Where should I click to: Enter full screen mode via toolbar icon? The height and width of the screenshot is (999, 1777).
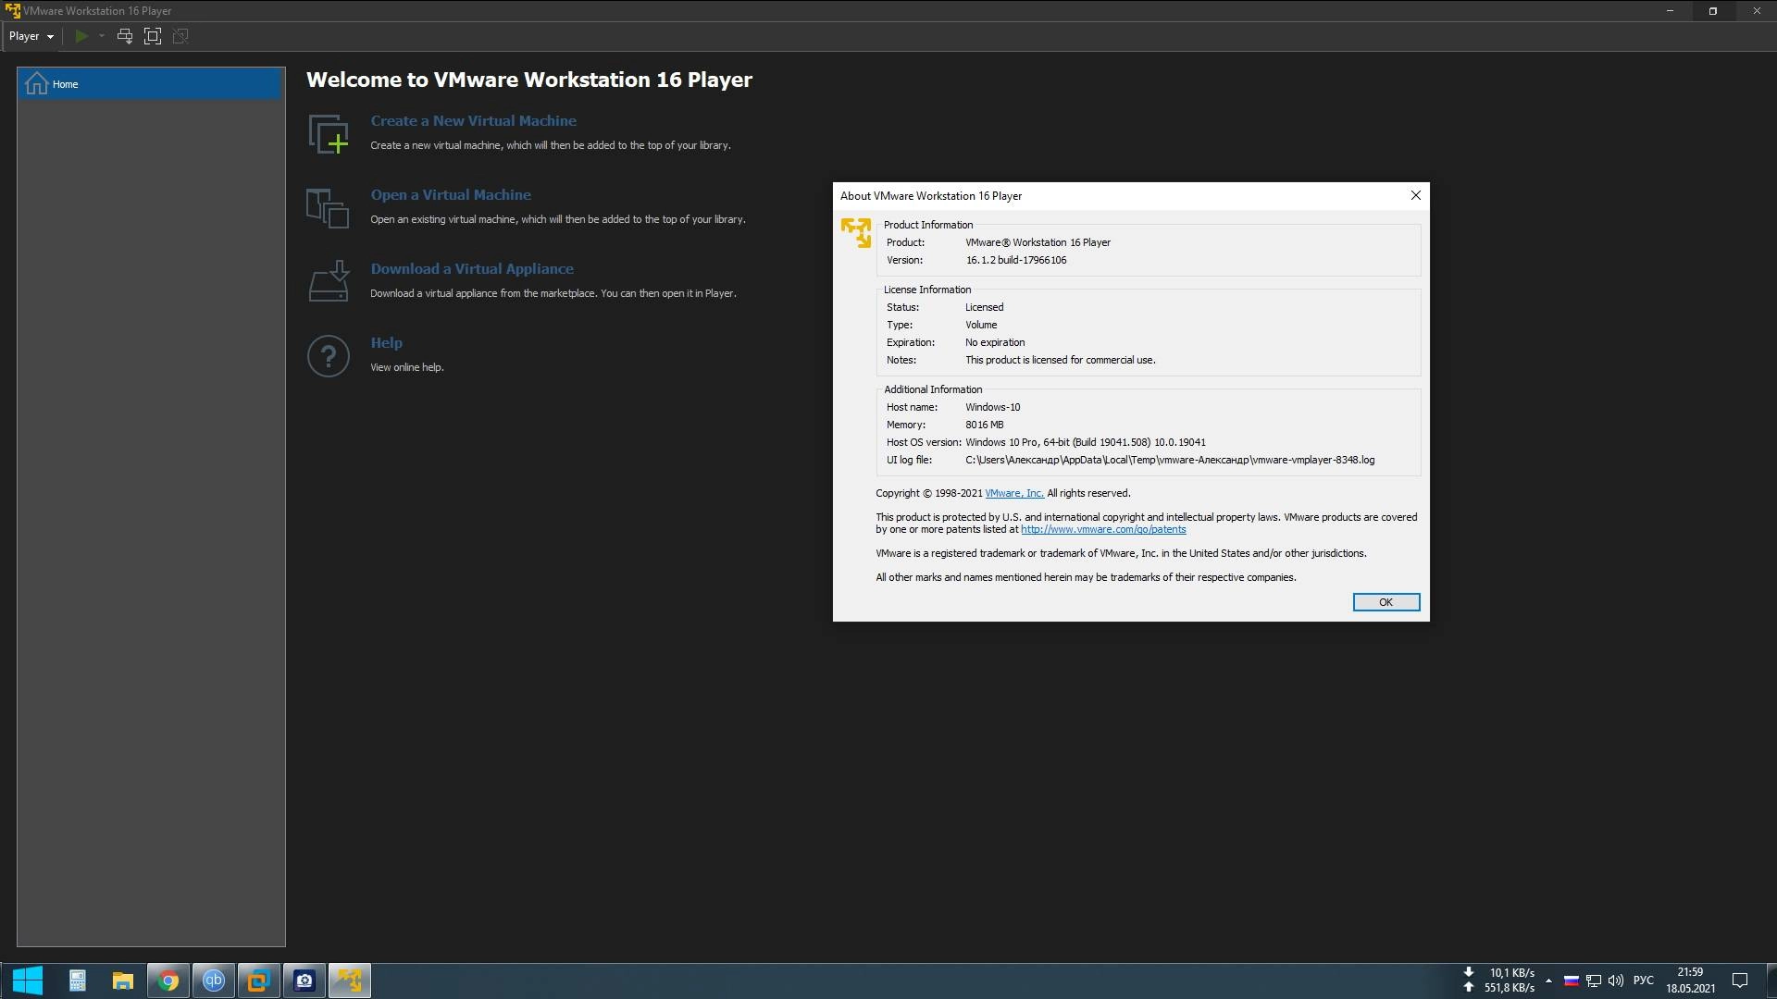pyautogui.click(x=153, y=36)
